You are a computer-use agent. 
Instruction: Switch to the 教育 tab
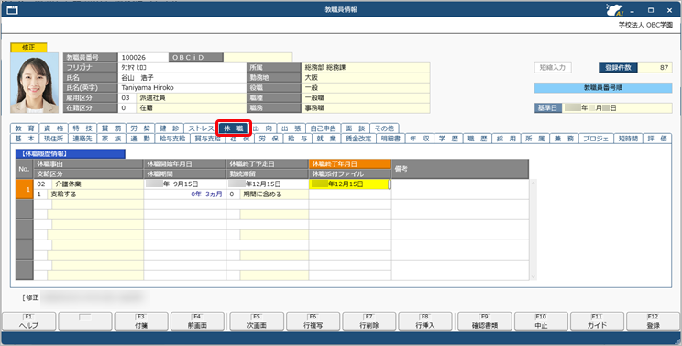pos(25,128)
